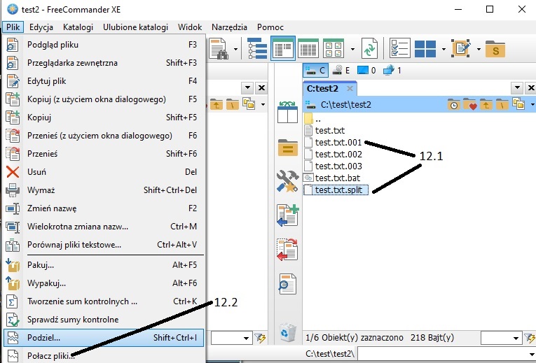Open Desktop shortcut '0' in drive bar
536x363 pixels.
366,71
